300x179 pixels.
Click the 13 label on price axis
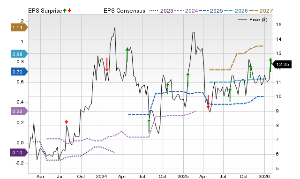[278, 53]
